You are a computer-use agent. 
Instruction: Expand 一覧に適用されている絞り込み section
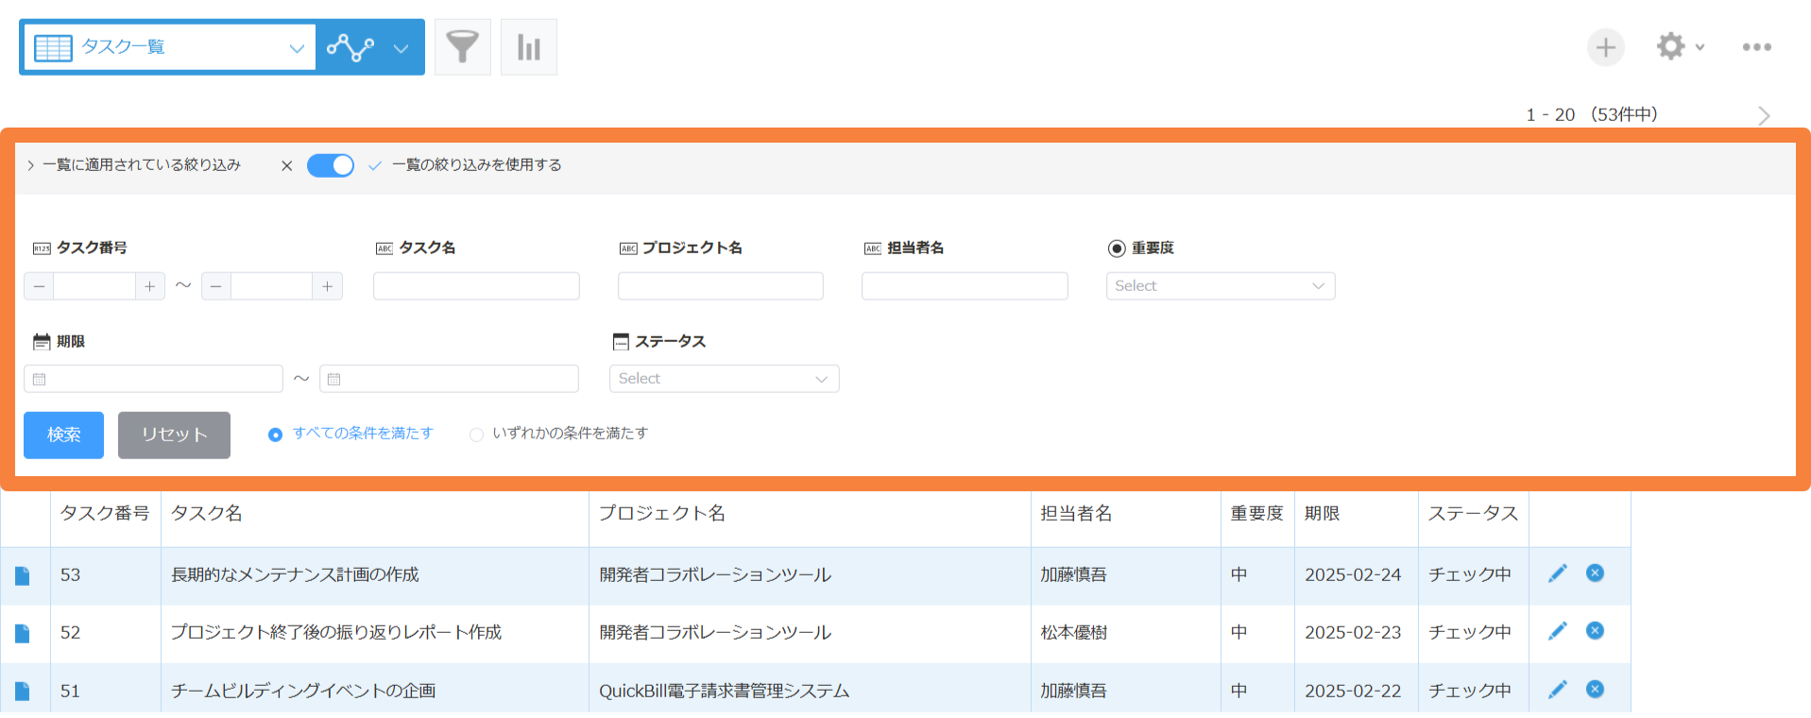coord(135,165)
